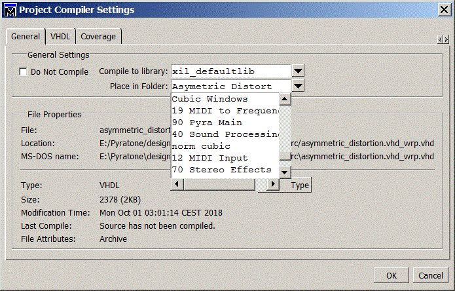Switch to the VHDL tab
Image resolution: width=455 pixels, height=291 pixels.
click(60, 37)
